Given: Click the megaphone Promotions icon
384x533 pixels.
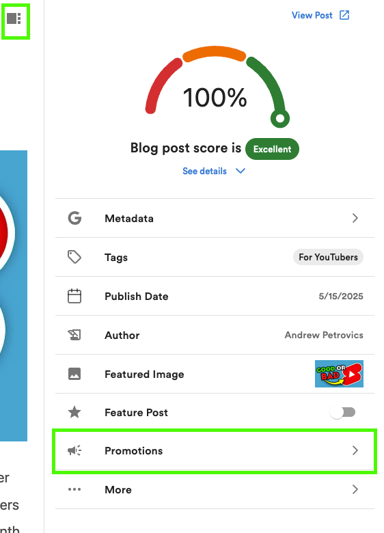Looking at the screenshot, I should point(74,450).
